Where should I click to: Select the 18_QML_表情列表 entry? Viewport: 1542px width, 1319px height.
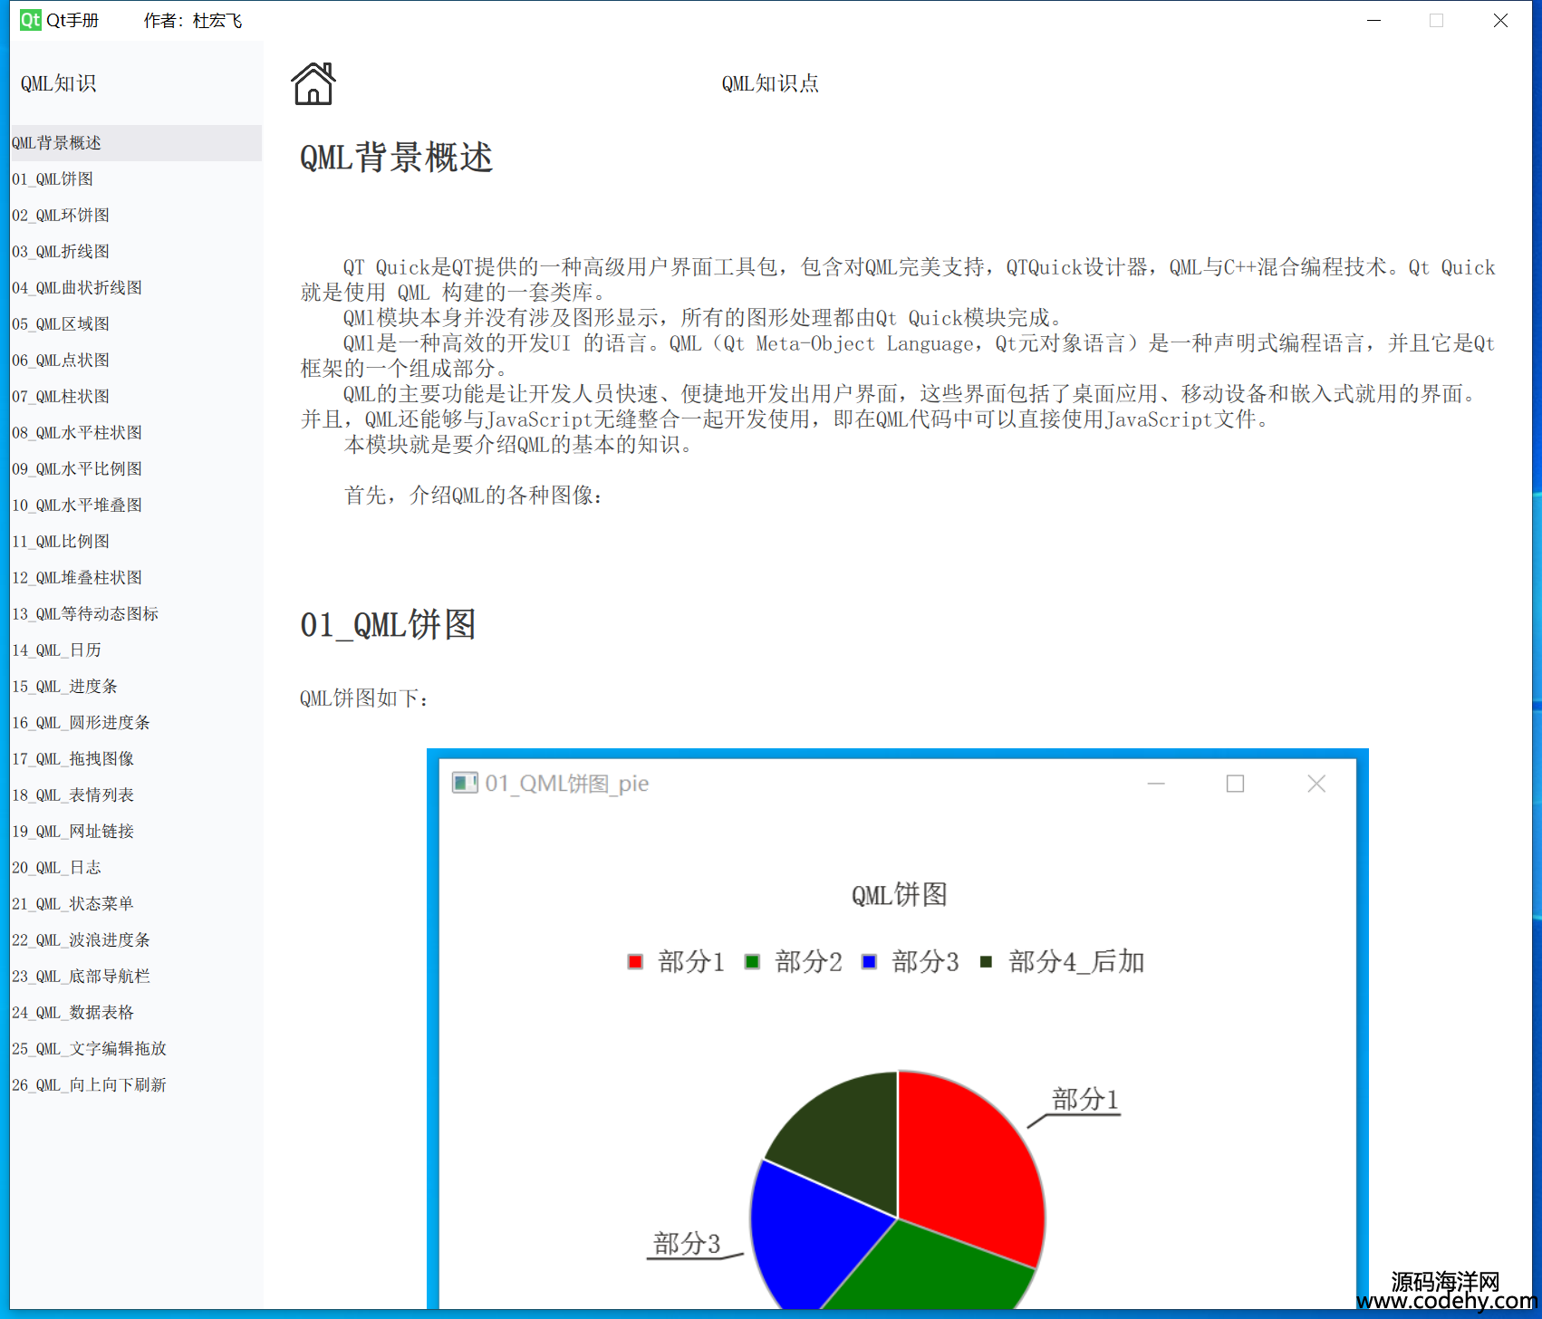136,795
